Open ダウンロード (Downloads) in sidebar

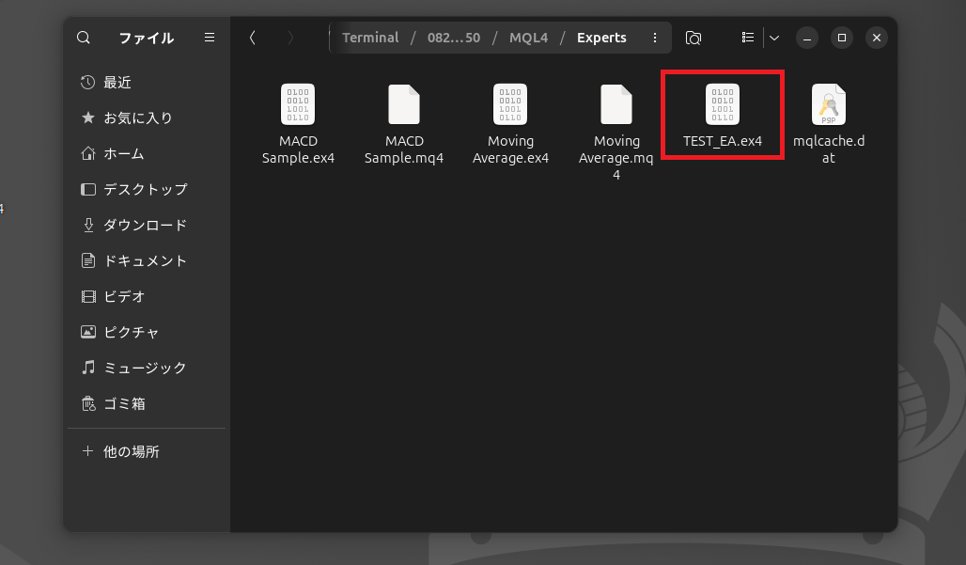click(x=145, y=225)
